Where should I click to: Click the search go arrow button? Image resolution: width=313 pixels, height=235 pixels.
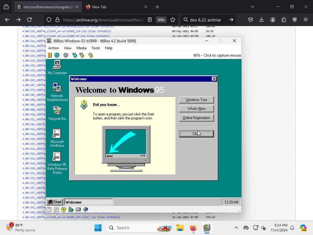(231, 20)
